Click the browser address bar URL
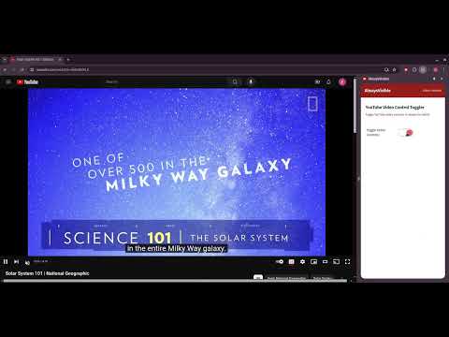 (63, 69)
